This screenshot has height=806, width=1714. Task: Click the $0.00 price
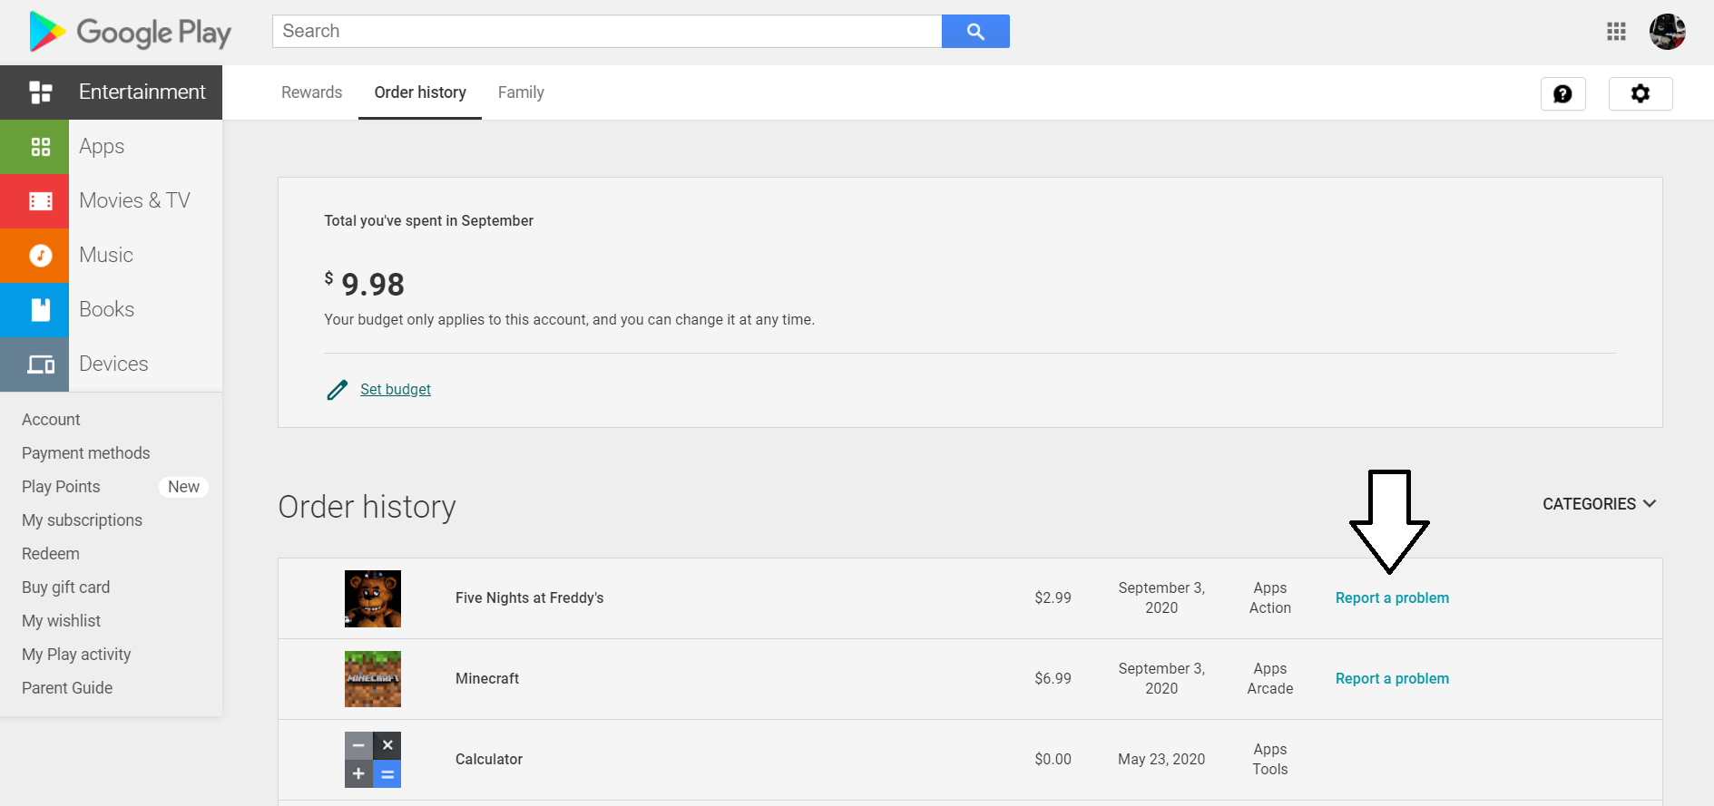1053,760
